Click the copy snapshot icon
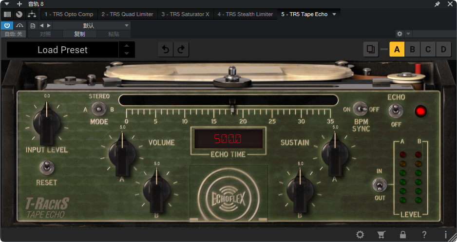Viewport: 457px width, 242px height. click(371, 50)
